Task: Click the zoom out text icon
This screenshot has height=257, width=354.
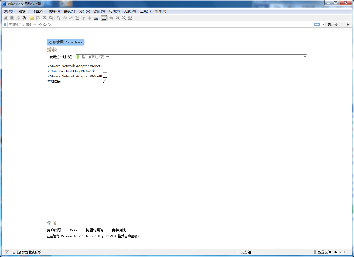Action: (118, 18)
